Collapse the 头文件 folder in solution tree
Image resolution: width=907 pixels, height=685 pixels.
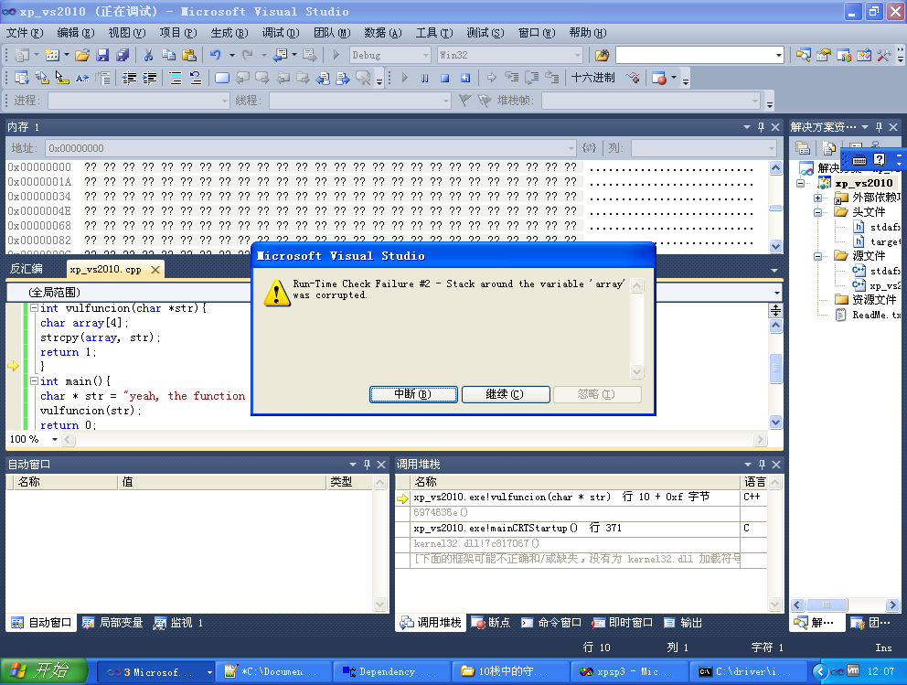pos(818,212)
